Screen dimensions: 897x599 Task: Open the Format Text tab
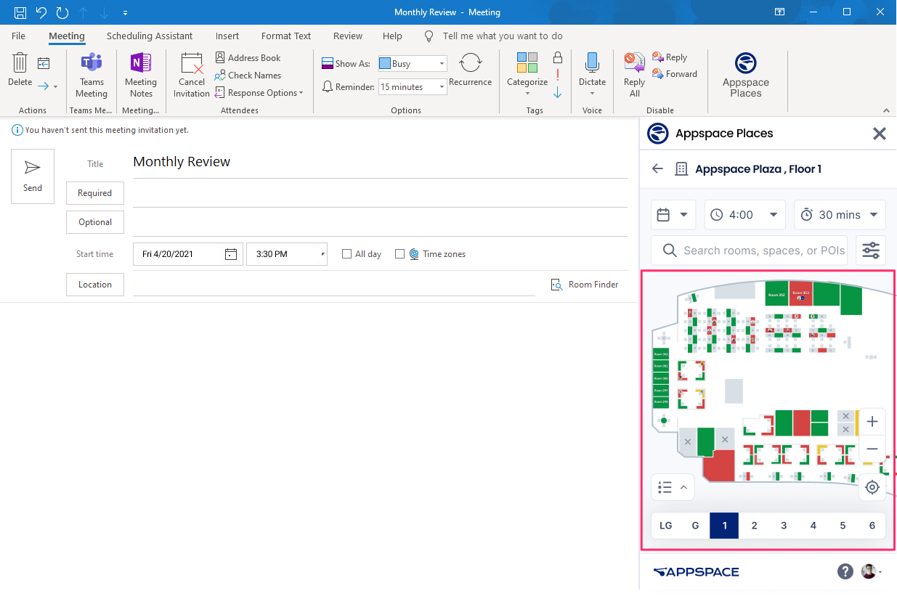(286, 36)
